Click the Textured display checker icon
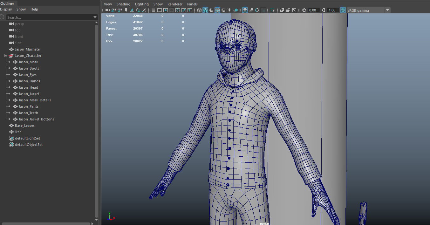Screen dimensions: 430x225 coord(223,10)
